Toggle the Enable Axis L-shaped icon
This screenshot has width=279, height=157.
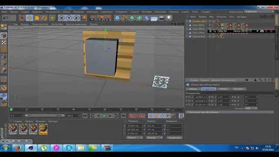[3, 79]
